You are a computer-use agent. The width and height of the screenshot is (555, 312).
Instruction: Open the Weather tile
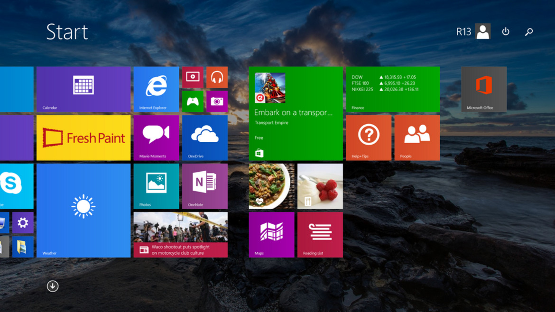pyautogui.click(x=83, y=211)
